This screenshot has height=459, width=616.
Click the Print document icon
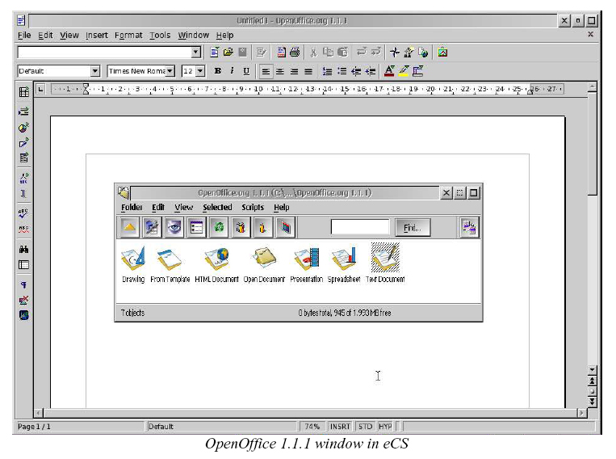295,53
